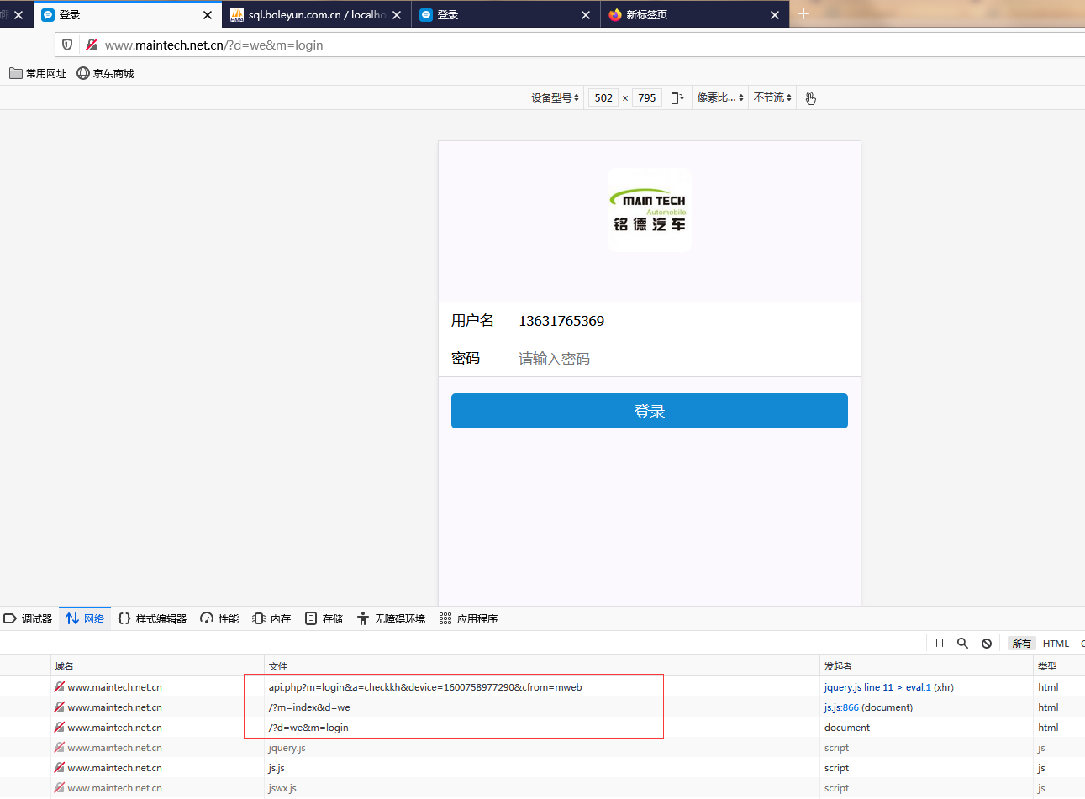Select the 所有 filter button
1085x799 pixels.
[1022, 644]
